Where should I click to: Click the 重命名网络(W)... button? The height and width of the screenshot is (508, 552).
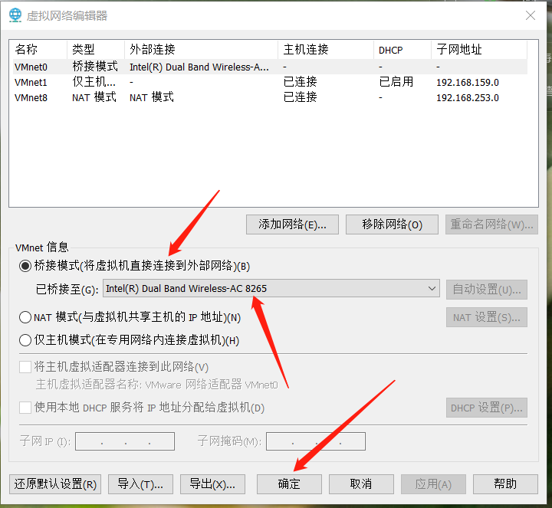tap(491, 225)
